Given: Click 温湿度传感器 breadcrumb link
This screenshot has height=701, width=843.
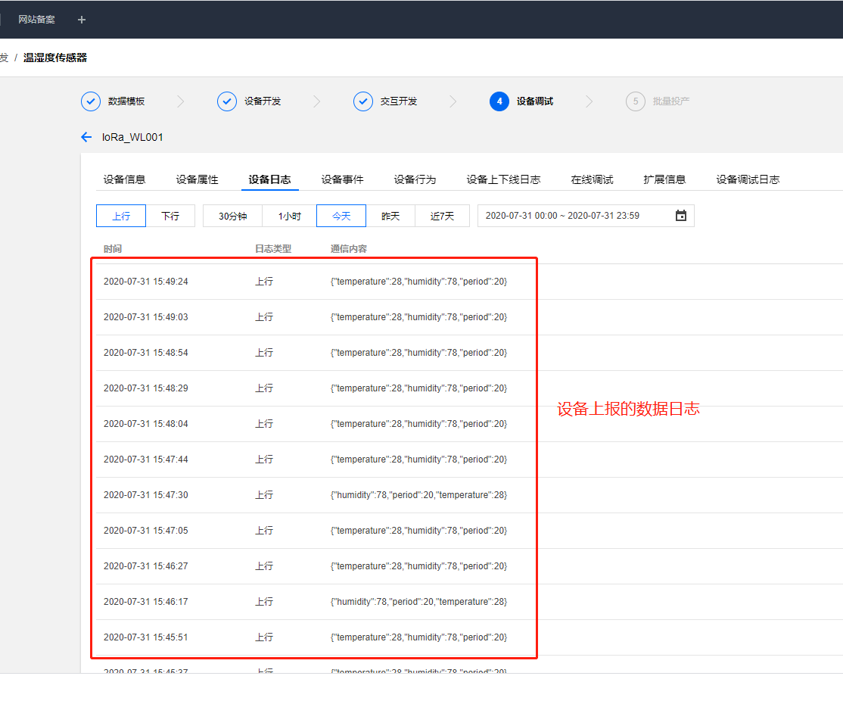Looking at the screenshot, I should pos(54,58).
